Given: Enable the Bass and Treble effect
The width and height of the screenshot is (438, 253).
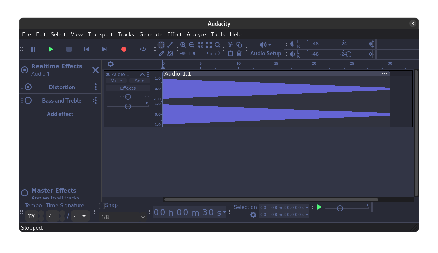Looking at the screenshot, I should tap(28, 100).
